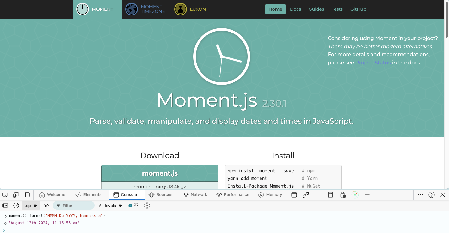Click the Moment clock logo in navbar

tap(83, 9)
